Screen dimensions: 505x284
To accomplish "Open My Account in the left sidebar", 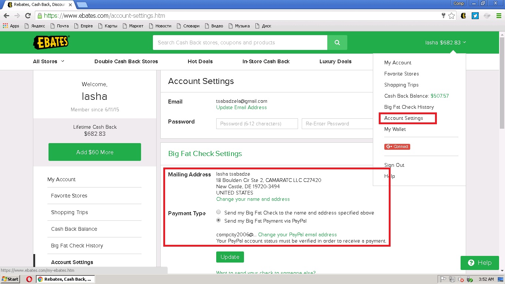I will coord(61,179).
